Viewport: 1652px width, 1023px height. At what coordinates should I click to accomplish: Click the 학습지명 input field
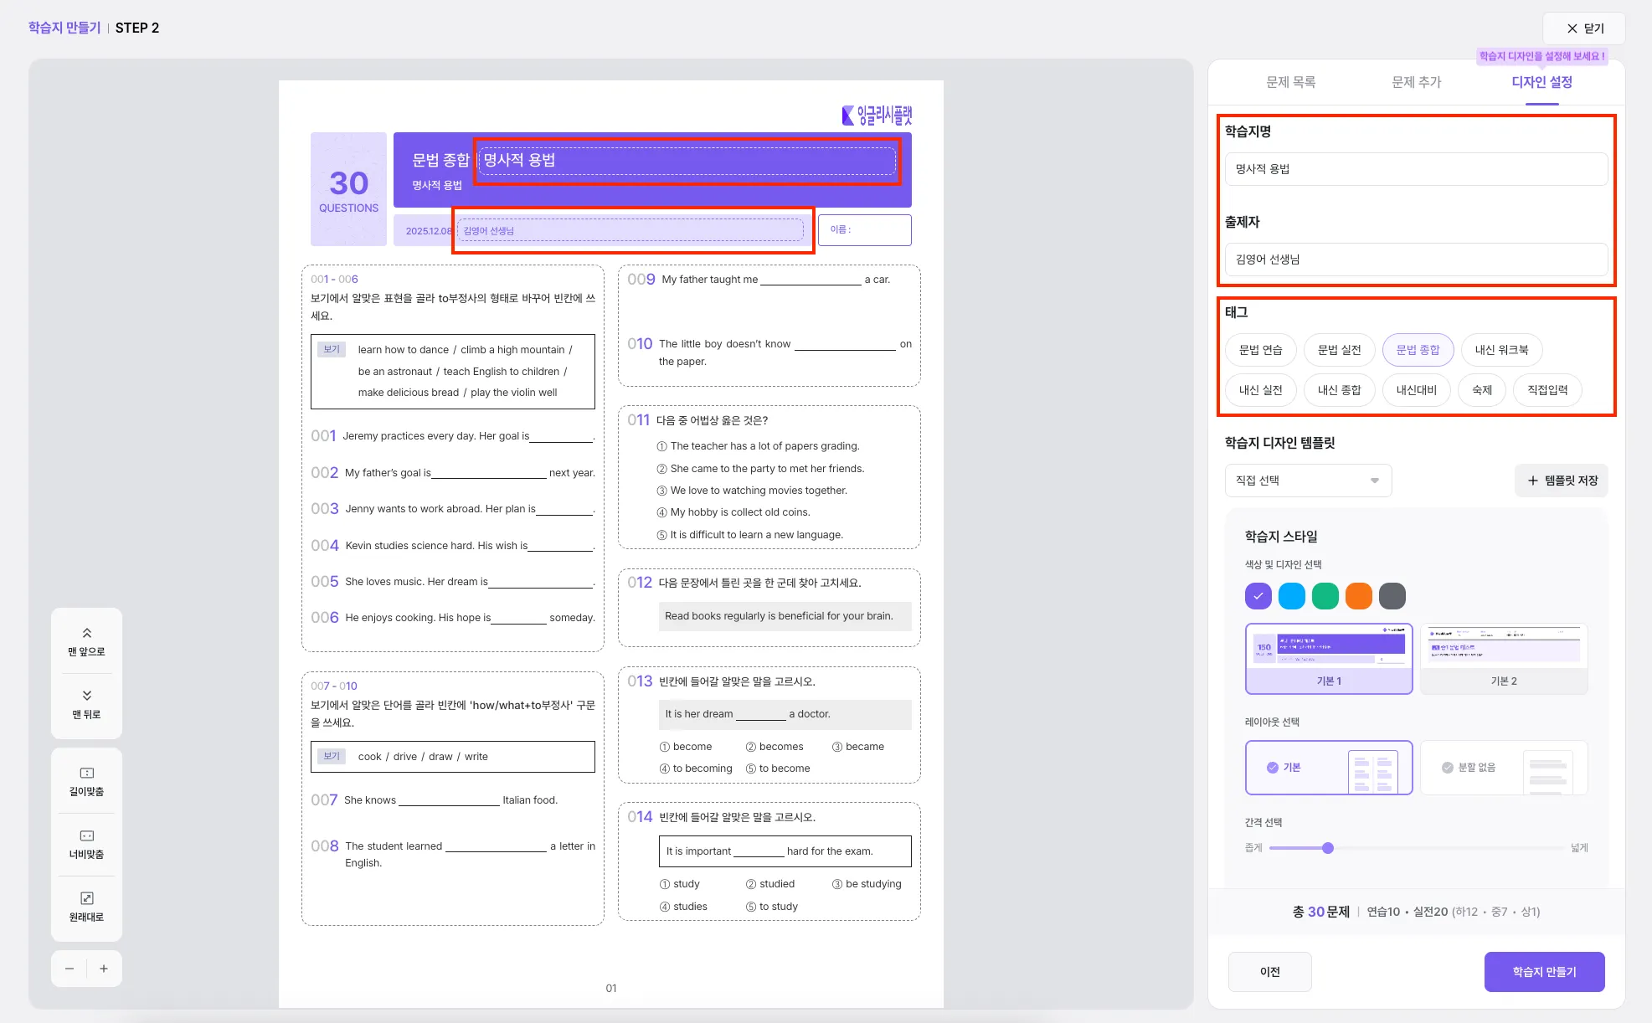tap(1415, 169)
